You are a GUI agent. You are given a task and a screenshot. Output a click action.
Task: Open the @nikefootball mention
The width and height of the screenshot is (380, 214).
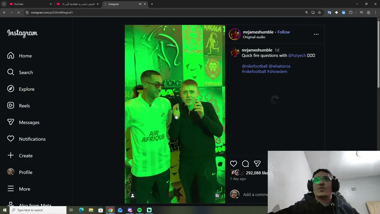point(254,66)
